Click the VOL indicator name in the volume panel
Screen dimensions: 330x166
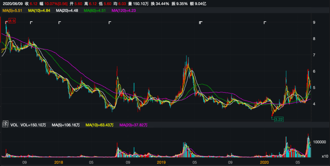(14, 125)
